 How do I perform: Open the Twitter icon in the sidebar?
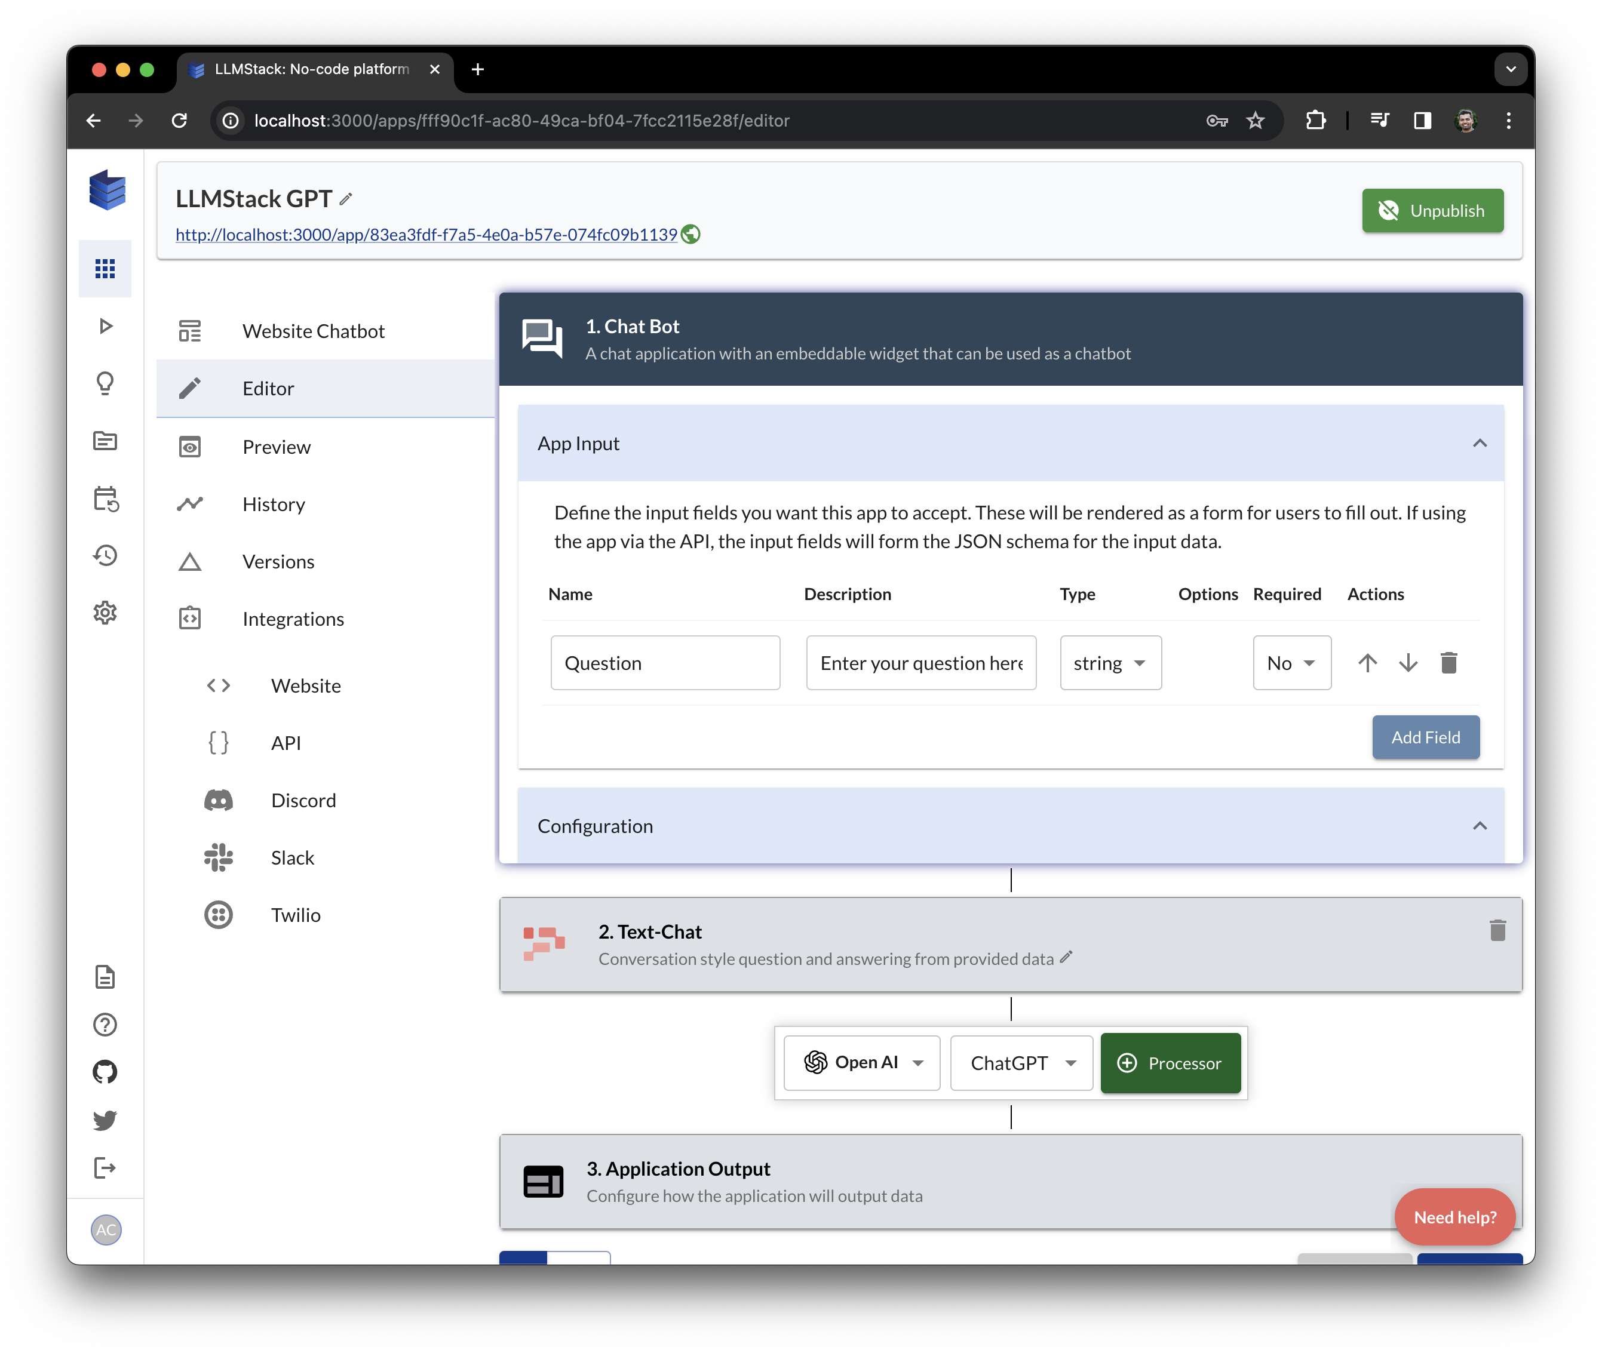pos(105,1120)
